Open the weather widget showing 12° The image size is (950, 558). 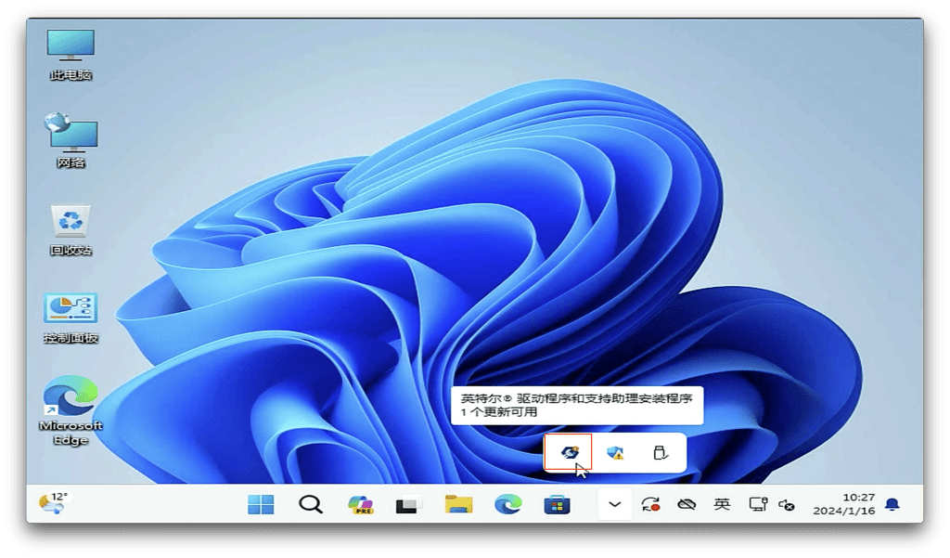click(x=53, y=502)
